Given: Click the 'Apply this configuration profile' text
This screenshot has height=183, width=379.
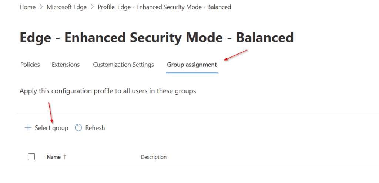Looking at the screenshot, I should pos(108,91).
